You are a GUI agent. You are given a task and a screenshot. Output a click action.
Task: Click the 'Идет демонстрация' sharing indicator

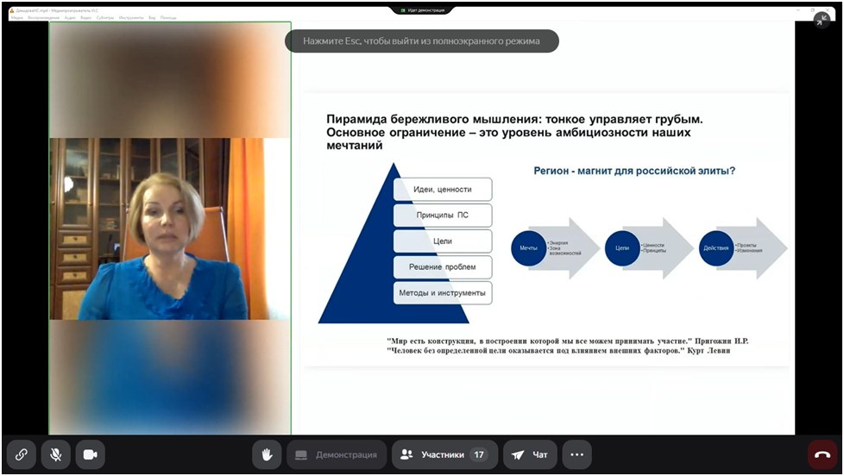pos(422,9)
